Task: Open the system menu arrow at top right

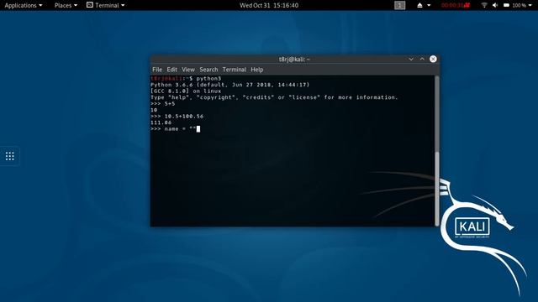Action: pyautogui.click(x=530, y=5)
